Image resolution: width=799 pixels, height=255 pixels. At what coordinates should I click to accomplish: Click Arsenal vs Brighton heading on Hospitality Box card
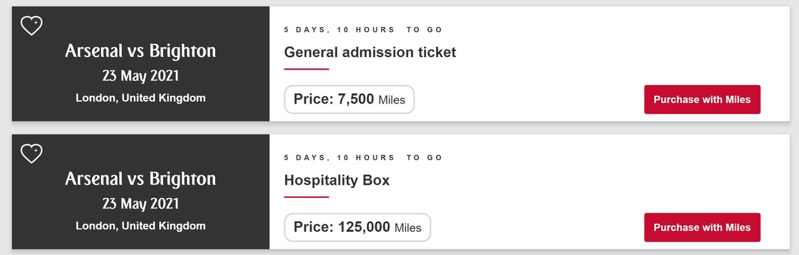tap(140, 179)
